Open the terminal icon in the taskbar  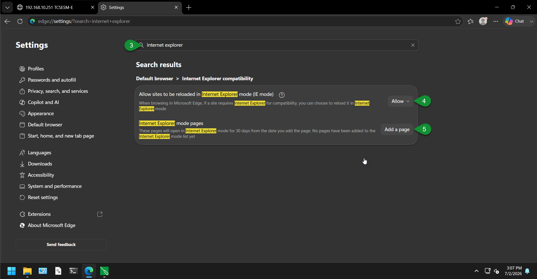coord(73,271)
